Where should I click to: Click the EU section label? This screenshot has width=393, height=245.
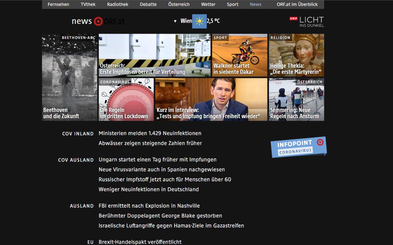click(90, 242)
